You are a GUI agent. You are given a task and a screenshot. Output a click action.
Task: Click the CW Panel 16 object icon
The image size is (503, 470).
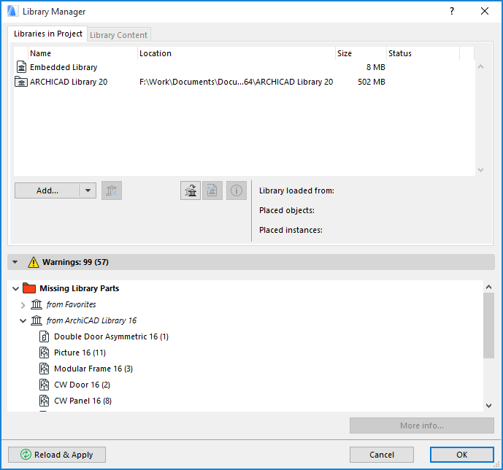tap(45, 401)
